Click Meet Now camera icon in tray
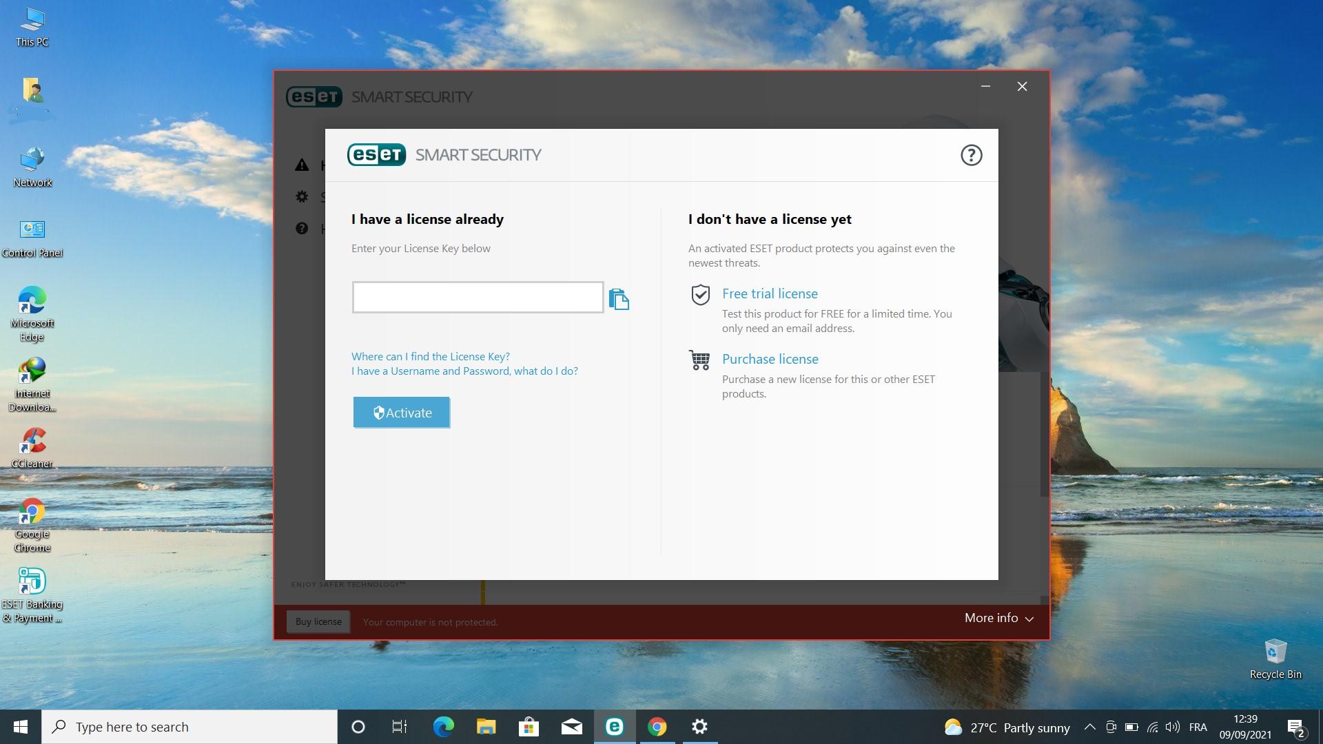The width and height of the screenshot is (1323, 744). pos(1110,727)
